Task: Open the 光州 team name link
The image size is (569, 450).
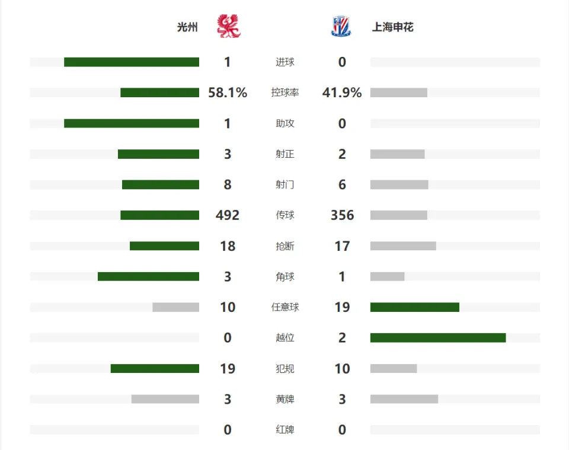Action: pyautogui.click(x=187, y=27)
